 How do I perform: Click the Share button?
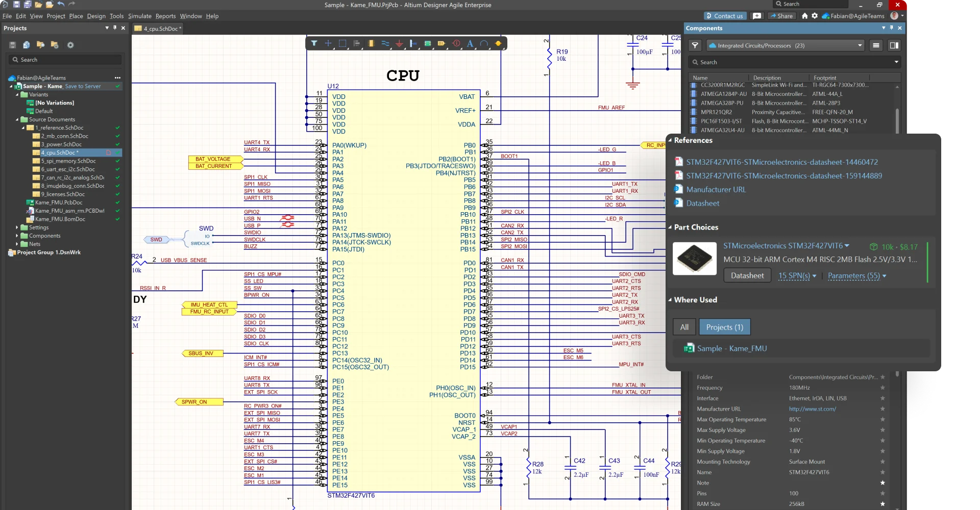tap(781, 16)
